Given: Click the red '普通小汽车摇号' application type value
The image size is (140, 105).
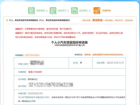Looking at the screenshot, I should tap(35, 72).
